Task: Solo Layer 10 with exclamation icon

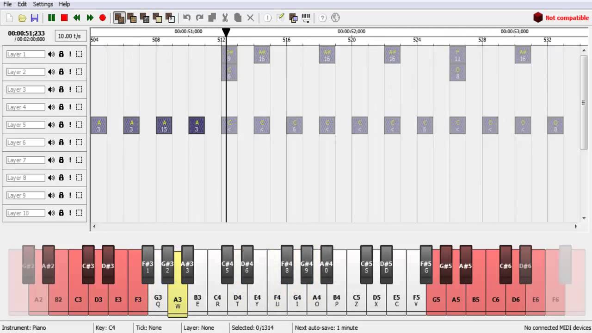Action: [70, 213]
